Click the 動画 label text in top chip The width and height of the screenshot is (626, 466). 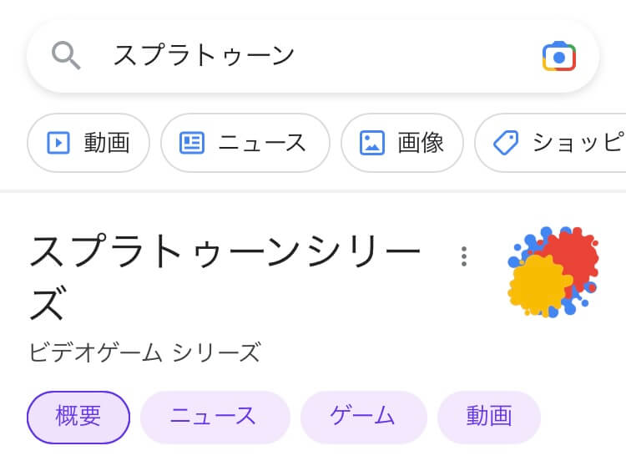pyautogui.click(x=107, y=143)
